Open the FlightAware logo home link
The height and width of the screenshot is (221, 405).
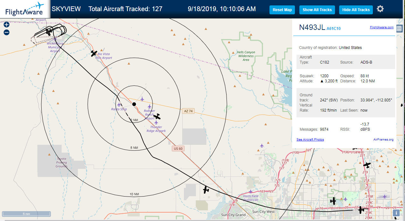[x=25, y=9]
